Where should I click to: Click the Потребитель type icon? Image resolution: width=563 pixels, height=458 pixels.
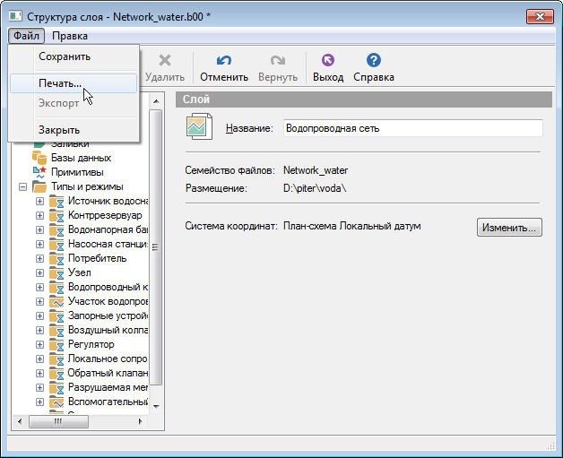pyautogui.click(x=56, y=258)
